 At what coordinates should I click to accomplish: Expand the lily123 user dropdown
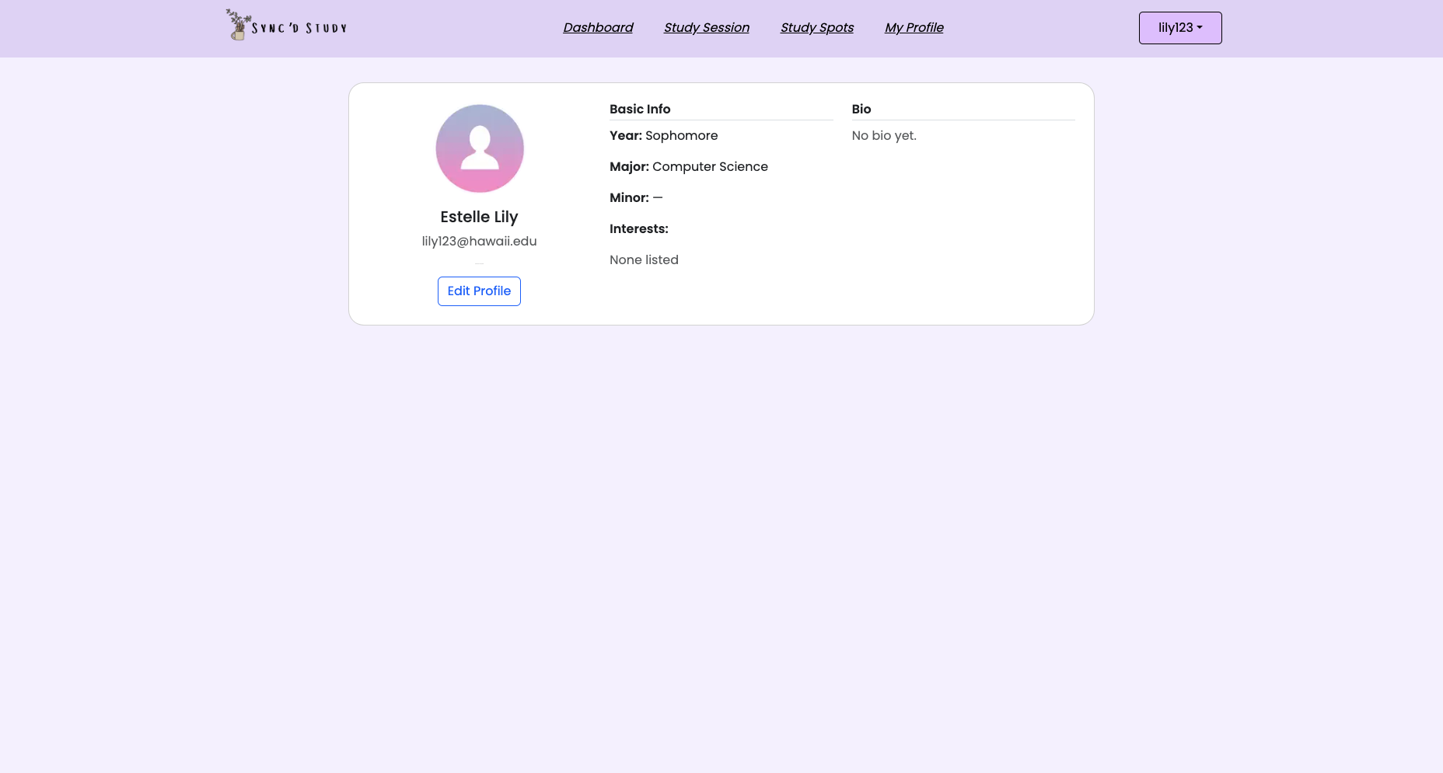(x=1179, y=28)
